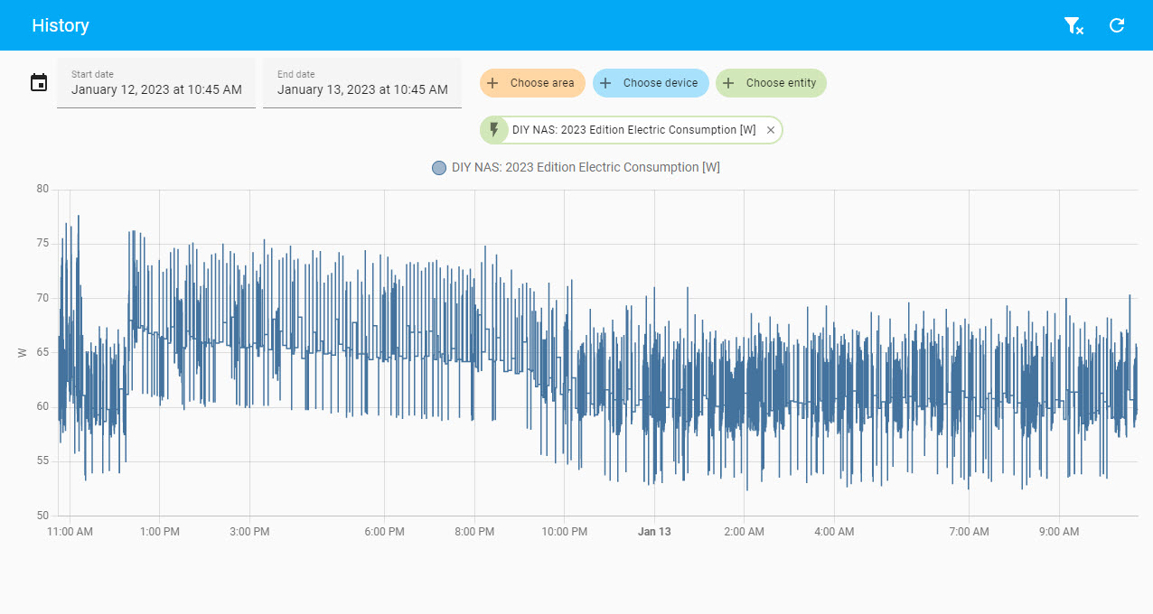Click the 6:00 PM time axis label

coord(385,533)
